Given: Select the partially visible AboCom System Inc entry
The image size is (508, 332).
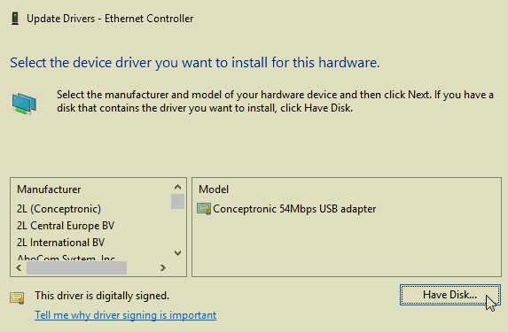Looking at the screenshot, I should pyautogui.click(x=66, y=258).
